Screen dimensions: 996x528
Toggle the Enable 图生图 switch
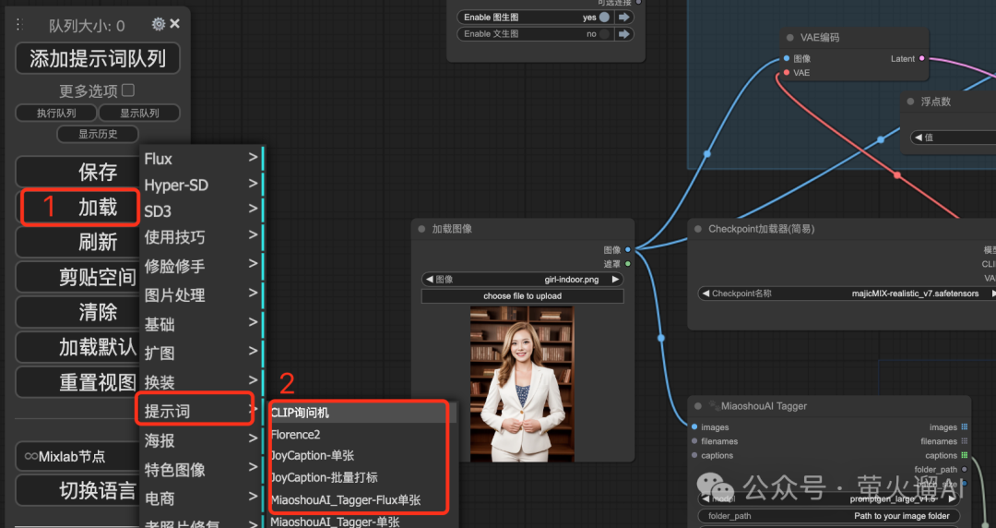[604, 18]
